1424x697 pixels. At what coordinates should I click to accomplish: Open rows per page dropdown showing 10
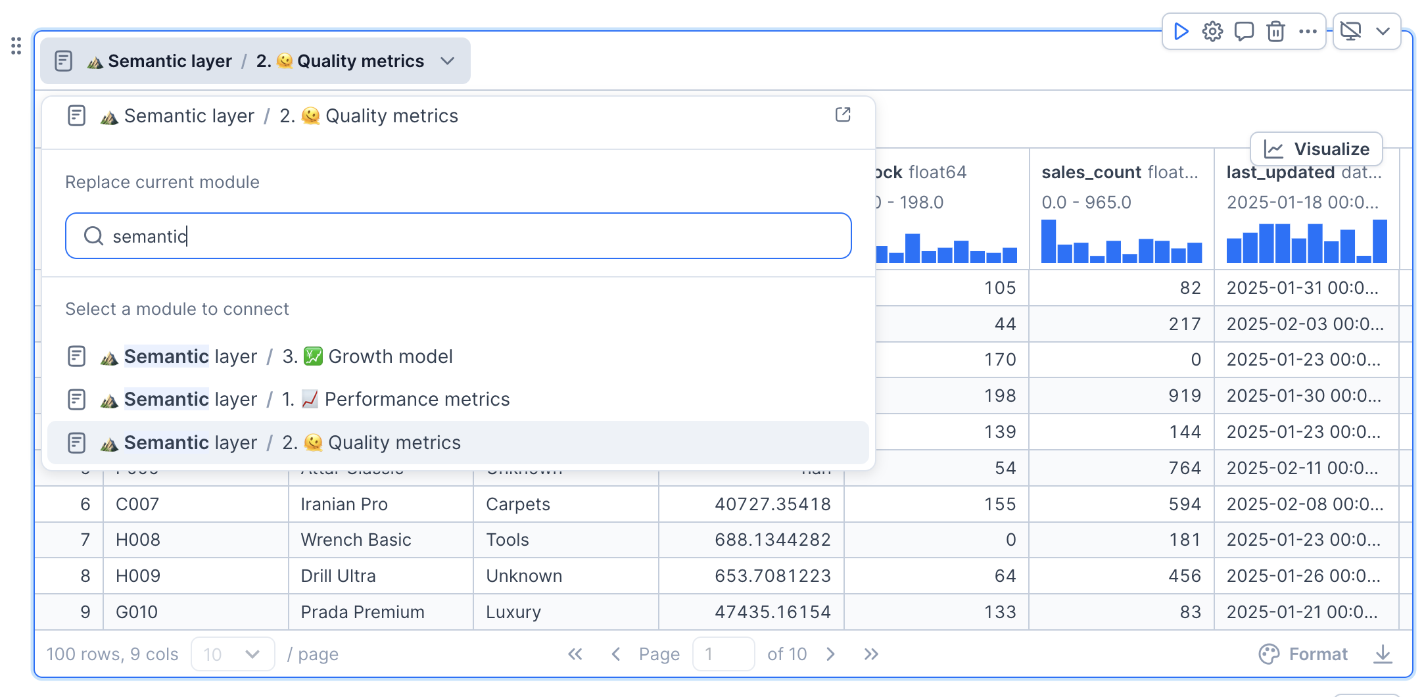233,654
